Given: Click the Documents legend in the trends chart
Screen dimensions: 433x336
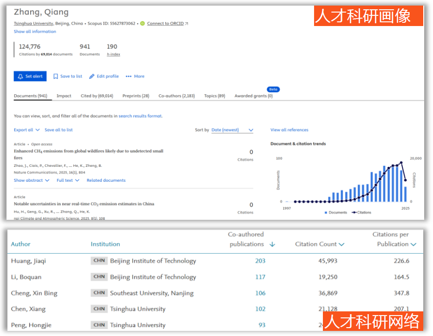Looking at the screenshot, I should click(336, 212).
